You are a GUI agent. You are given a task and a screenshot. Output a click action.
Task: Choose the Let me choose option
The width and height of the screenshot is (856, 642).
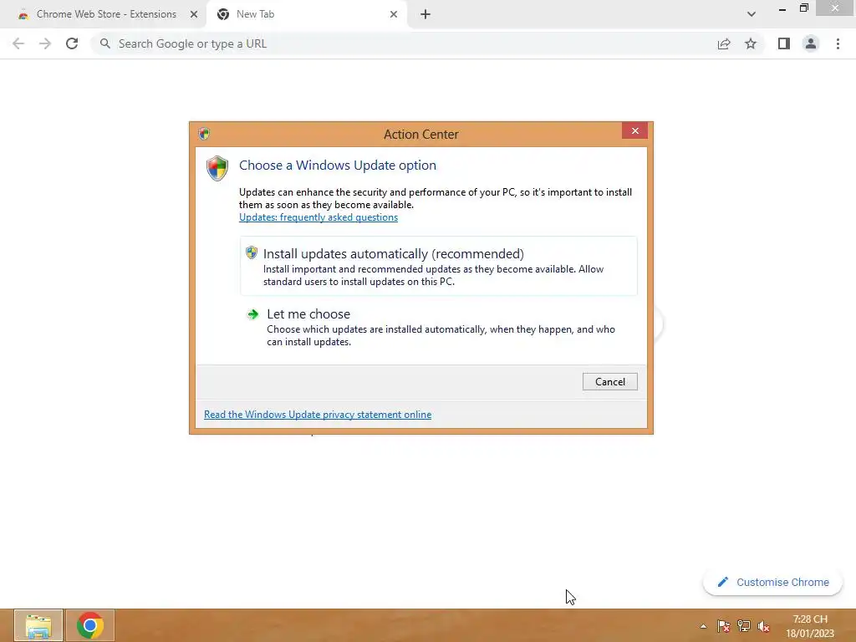click(x=438, y=327)
